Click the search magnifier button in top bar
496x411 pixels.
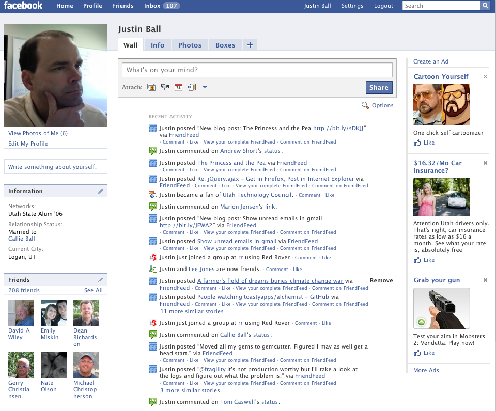click(485, 6)
